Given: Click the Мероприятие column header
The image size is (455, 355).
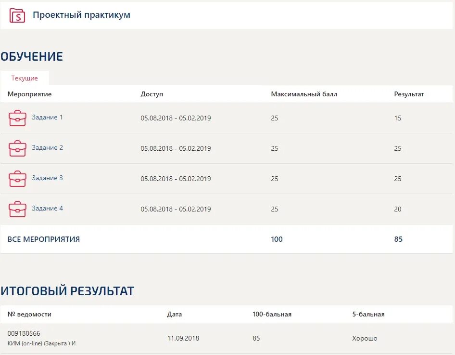Looking at the screenshot, I should [x=29, y=94].
